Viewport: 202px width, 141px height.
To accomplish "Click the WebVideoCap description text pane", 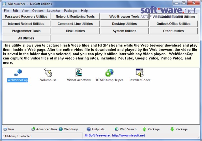I will pyautogui.click(x=101, y=55).
